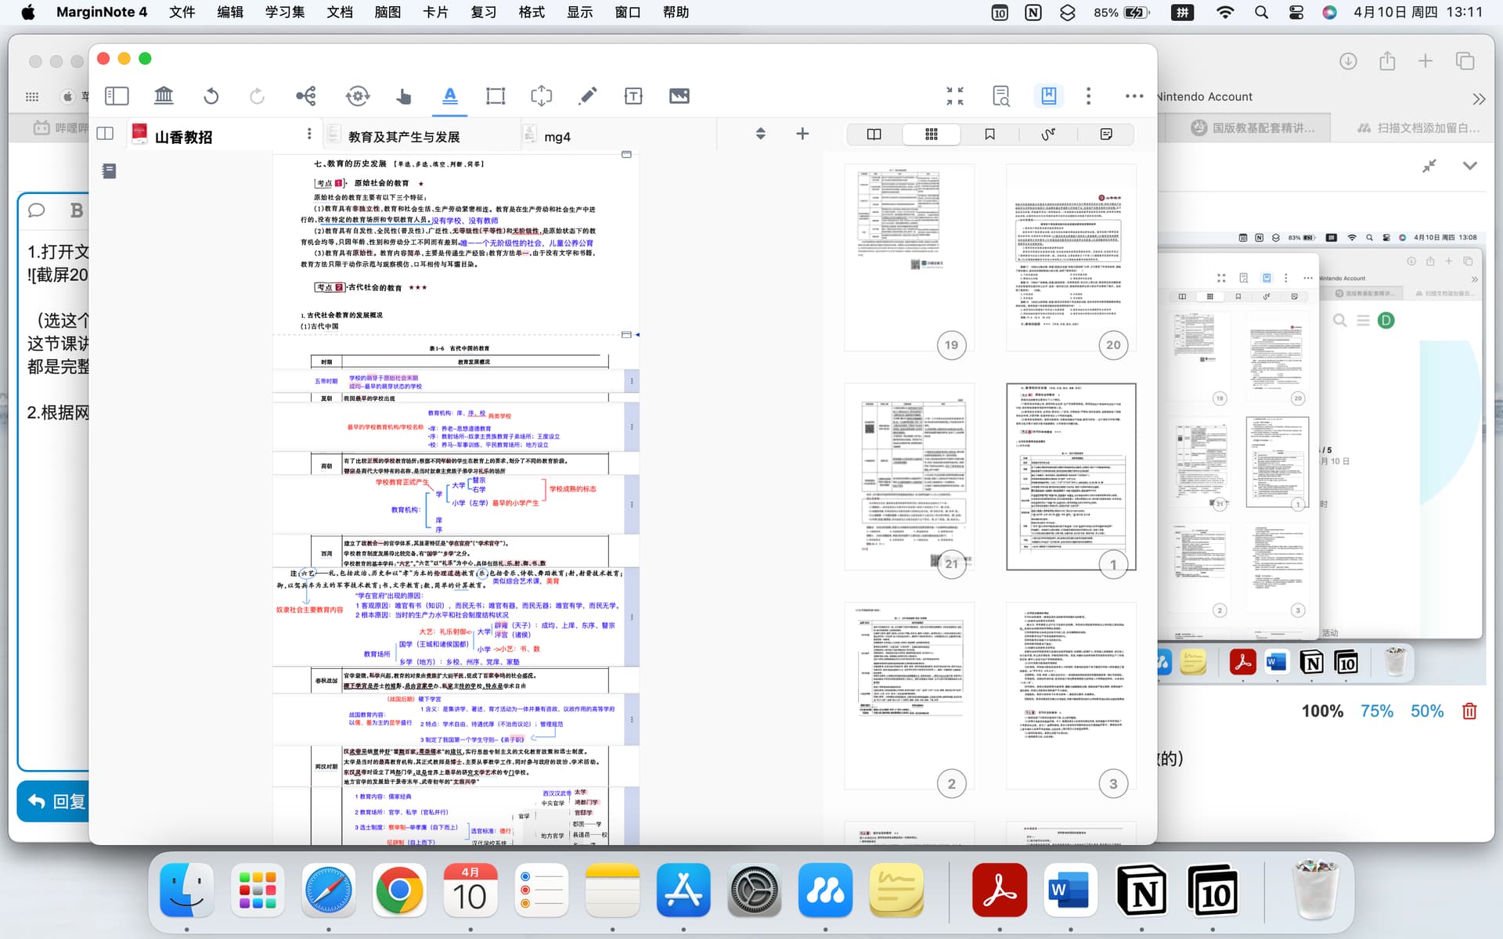Select the highlighted page 1 thumbnail

(x=1071, y=477)
